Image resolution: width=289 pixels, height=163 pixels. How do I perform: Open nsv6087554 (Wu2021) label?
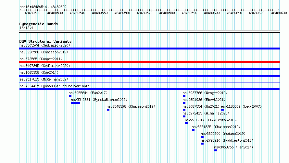(201, 106)
